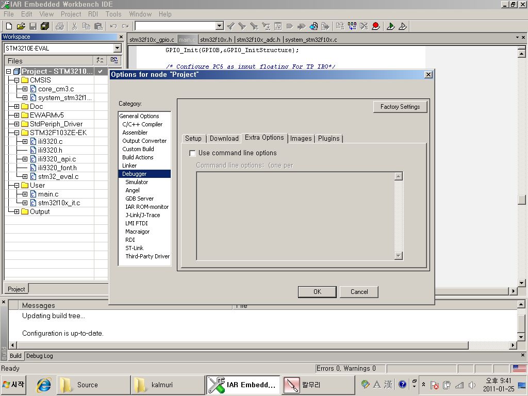Click the Toggle Breakpoint red icon
528x396 pixels.
pyautogui.click(x=376, y=26)
